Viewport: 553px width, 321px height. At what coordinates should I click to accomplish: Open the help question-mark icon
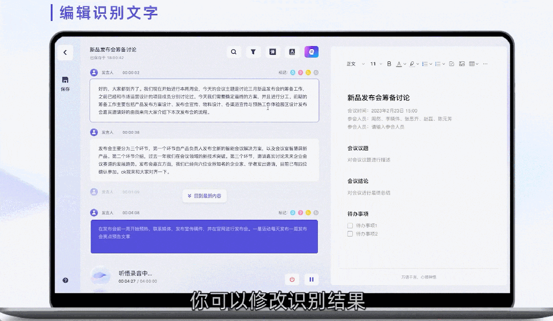[65, 281]
